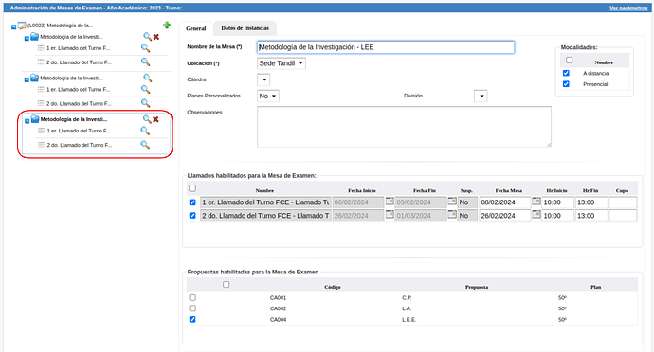Open the Ubicación Sede Tandil dropdown
Image resolution: width=654 pixels, height=352 pixels.
pos(282,63)
